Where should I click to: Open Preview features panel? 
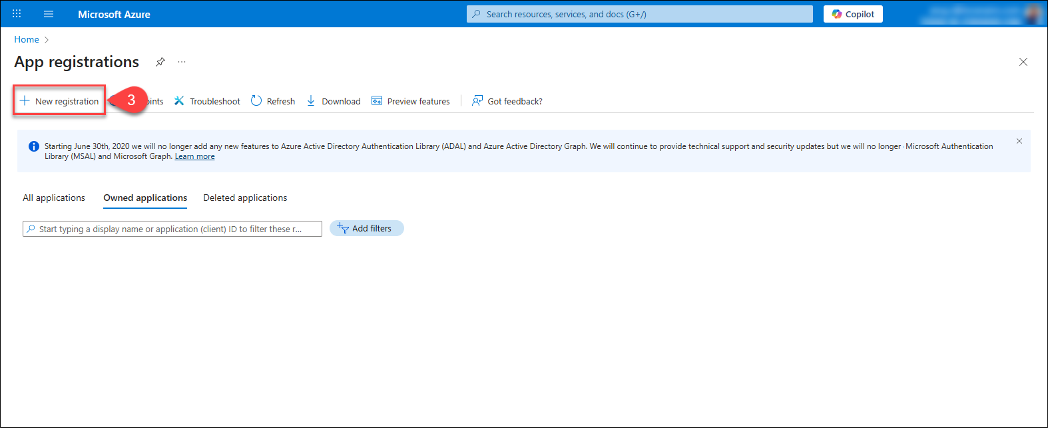[x=411, y=101]
